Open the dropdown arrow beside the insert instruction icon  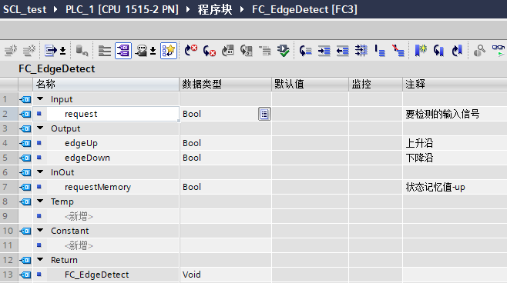[63, 51]
